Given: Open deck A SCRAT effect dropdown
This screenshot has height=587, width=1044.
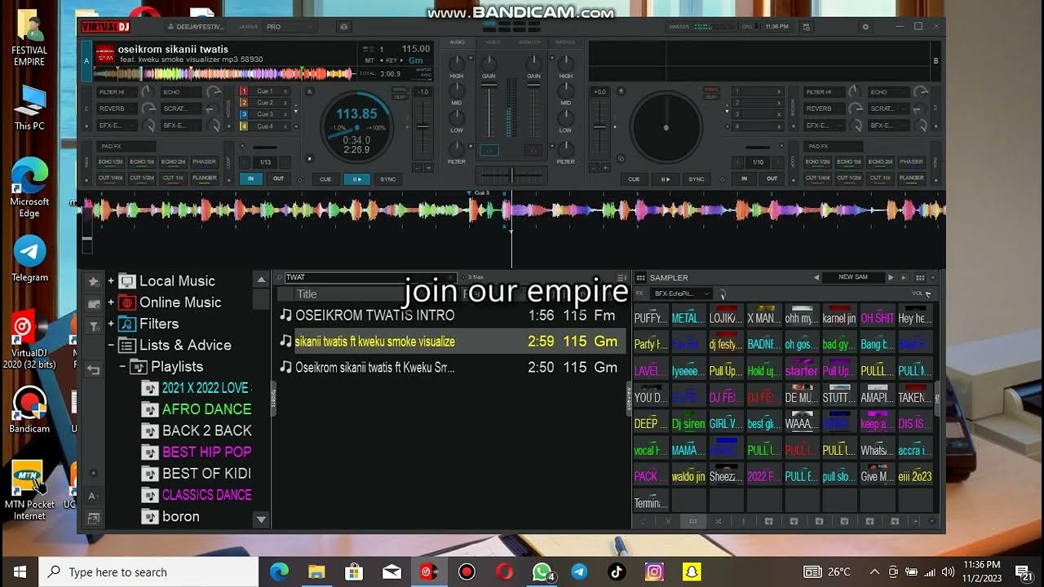Looking at the screenshot, I should (x=180, y=108).
